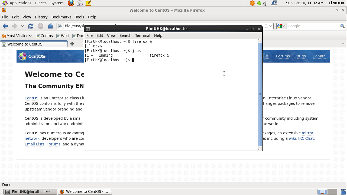Click the CentOS logo on the page

click(x=32, y=56)
